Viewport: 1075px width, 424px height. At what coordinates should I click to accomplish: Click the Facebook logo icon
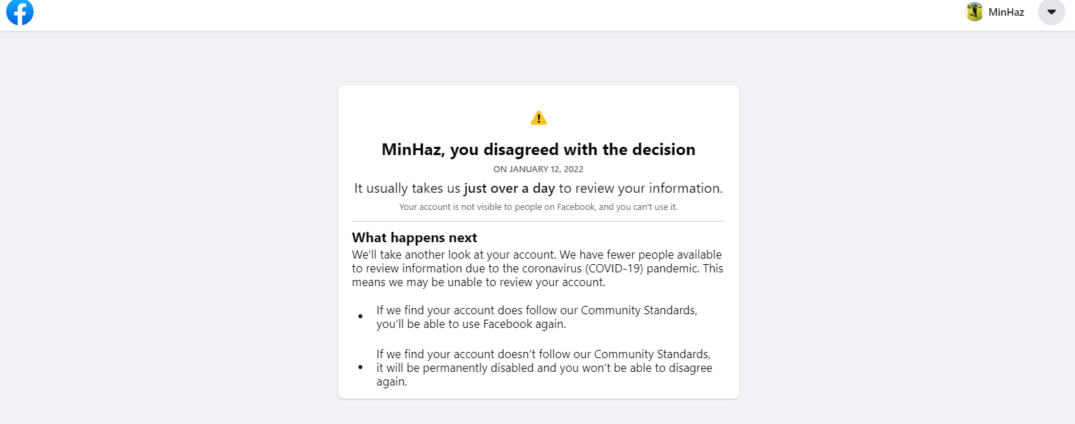click(x=20, y=12)
